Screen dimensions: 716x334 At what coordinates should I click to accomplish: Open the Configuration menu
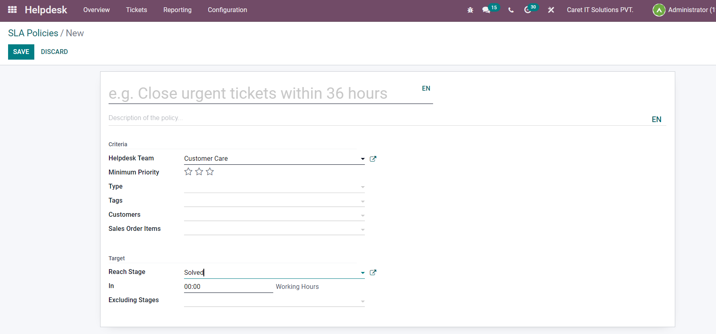pos(227,10)
